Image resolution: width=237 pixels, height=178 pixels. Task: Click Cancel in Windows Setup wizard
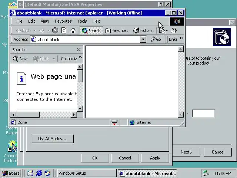(x=218, y=152)
